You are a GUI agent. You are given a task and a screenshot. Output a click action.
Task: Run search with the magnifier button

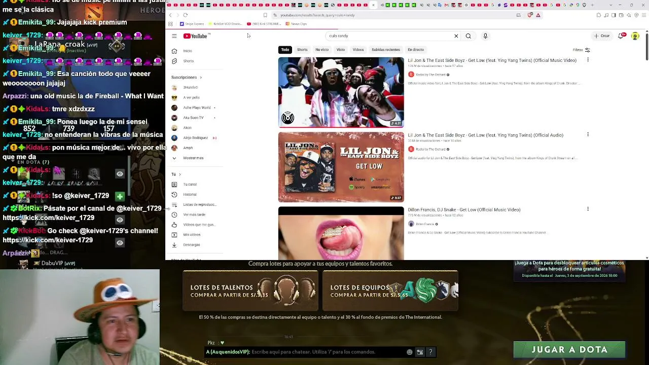click(468, 36)
